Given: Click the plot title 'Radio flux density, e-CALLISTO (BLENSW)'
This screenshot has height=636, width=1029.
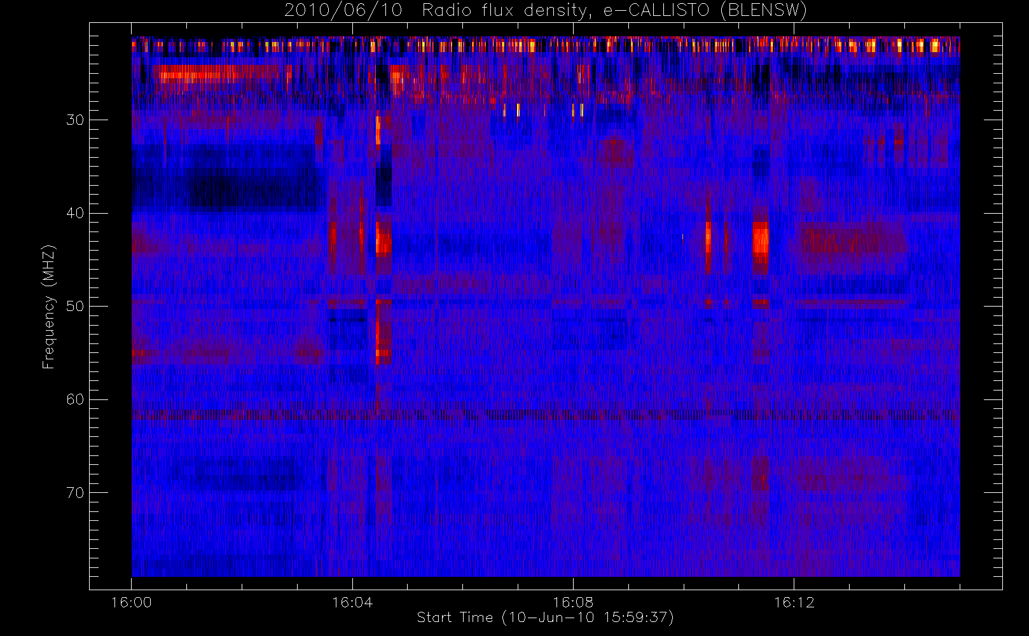Looking at the screenshot, I should click(x=614, y=11).
